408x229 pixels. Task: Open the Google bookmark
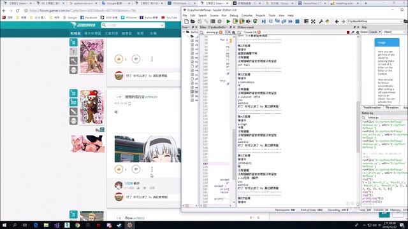[70, 18]
